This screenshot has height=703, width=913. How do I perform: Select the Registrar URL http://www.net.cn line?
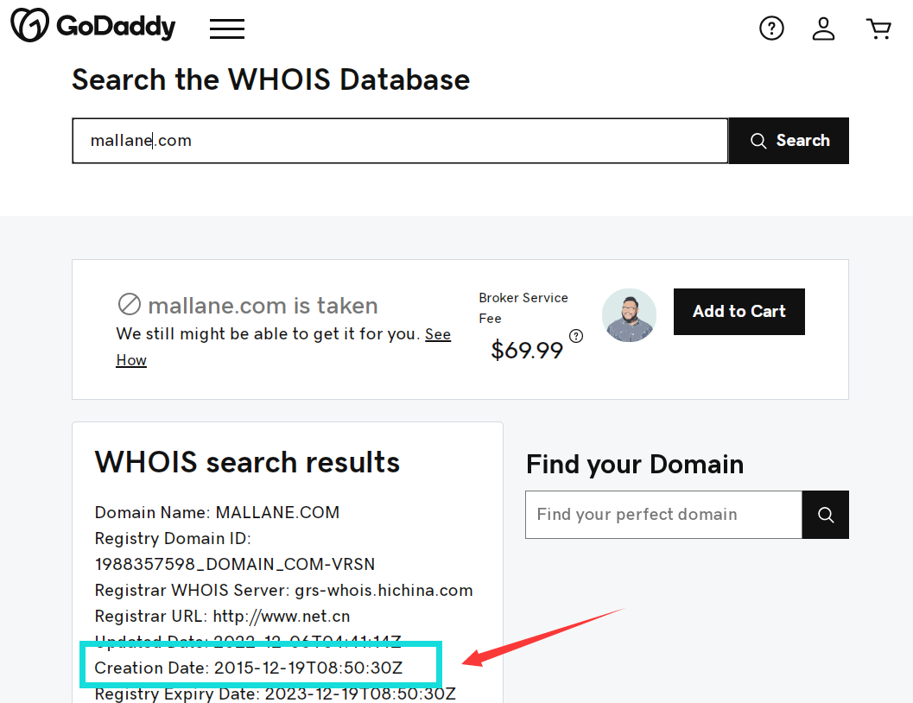[223, 617]
